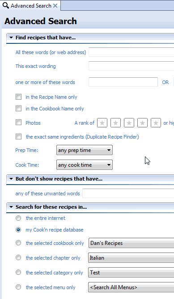This screenshot has width=174, height=299.
Task: Click the Advanced Search magnifier icon
Action: (6, 5)
